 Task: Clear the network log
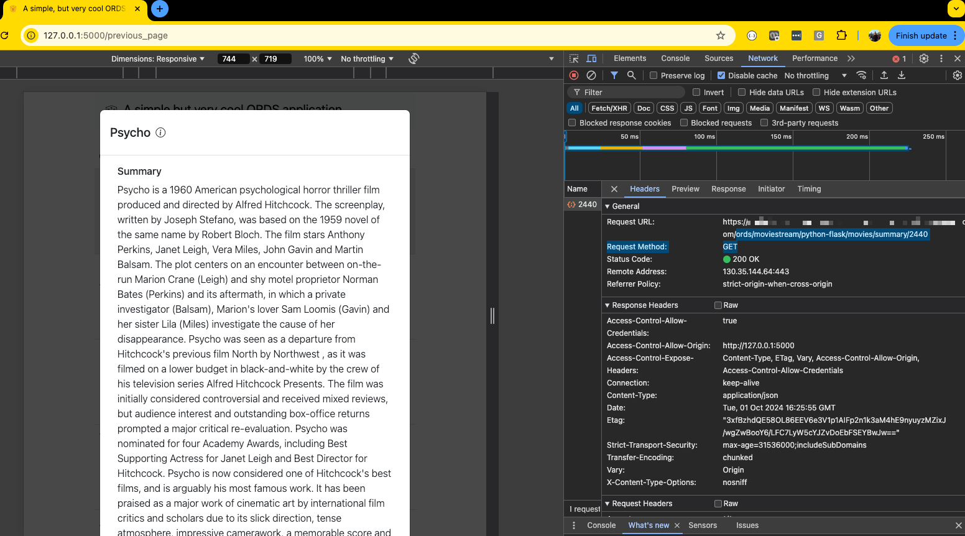[x=591, y=75]
